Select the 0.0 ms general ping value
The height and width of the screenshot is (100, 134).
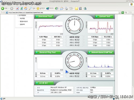pos(43,73)
